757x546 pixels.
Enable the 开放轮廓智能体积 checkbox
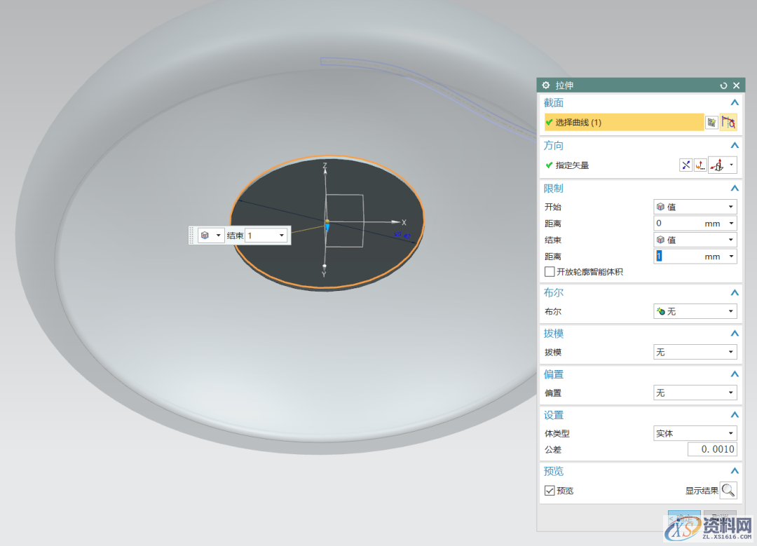(x=550, y=272)
